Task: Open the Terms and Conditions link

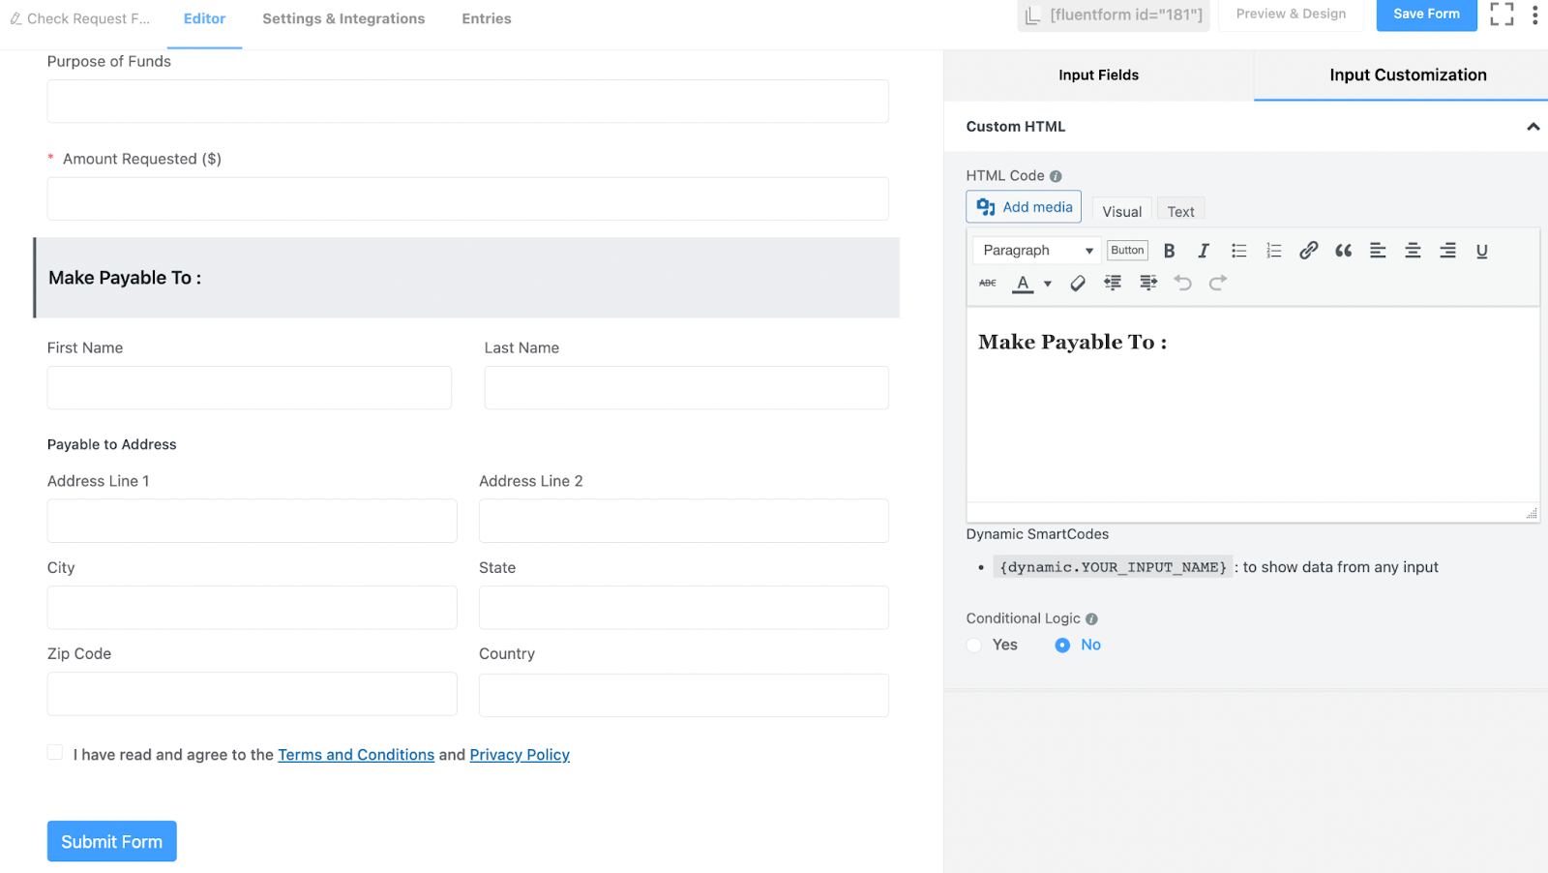Action: [356, 755]
